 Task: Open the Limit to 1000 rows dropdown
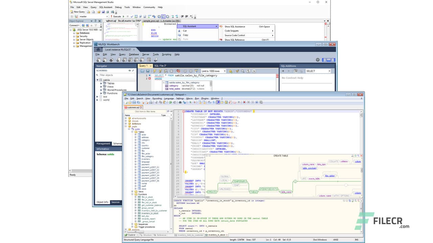(225, 71)
